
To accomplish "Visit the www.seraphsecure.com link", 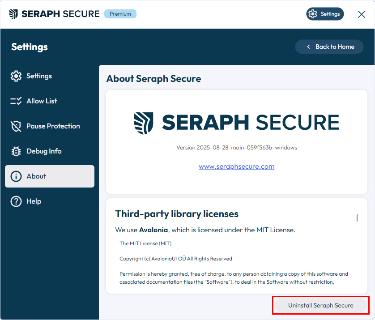I will [x=237, y=166].
